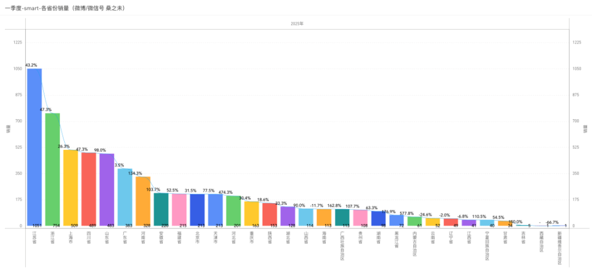Select the light blue 广东省 bar
This screenshot has height=269, width=592.
tap(125, 197)
